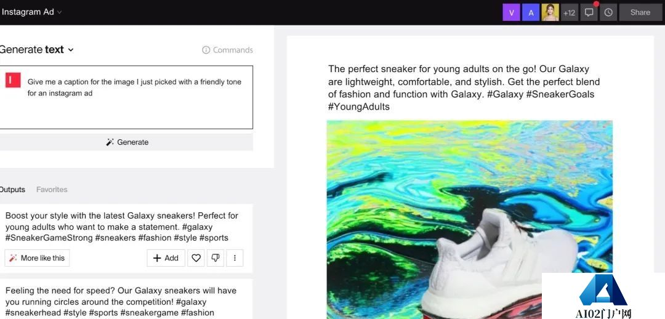Select the Outputs tab
The height and width of the screenshot is (319, 665).
tap(12, 190)
